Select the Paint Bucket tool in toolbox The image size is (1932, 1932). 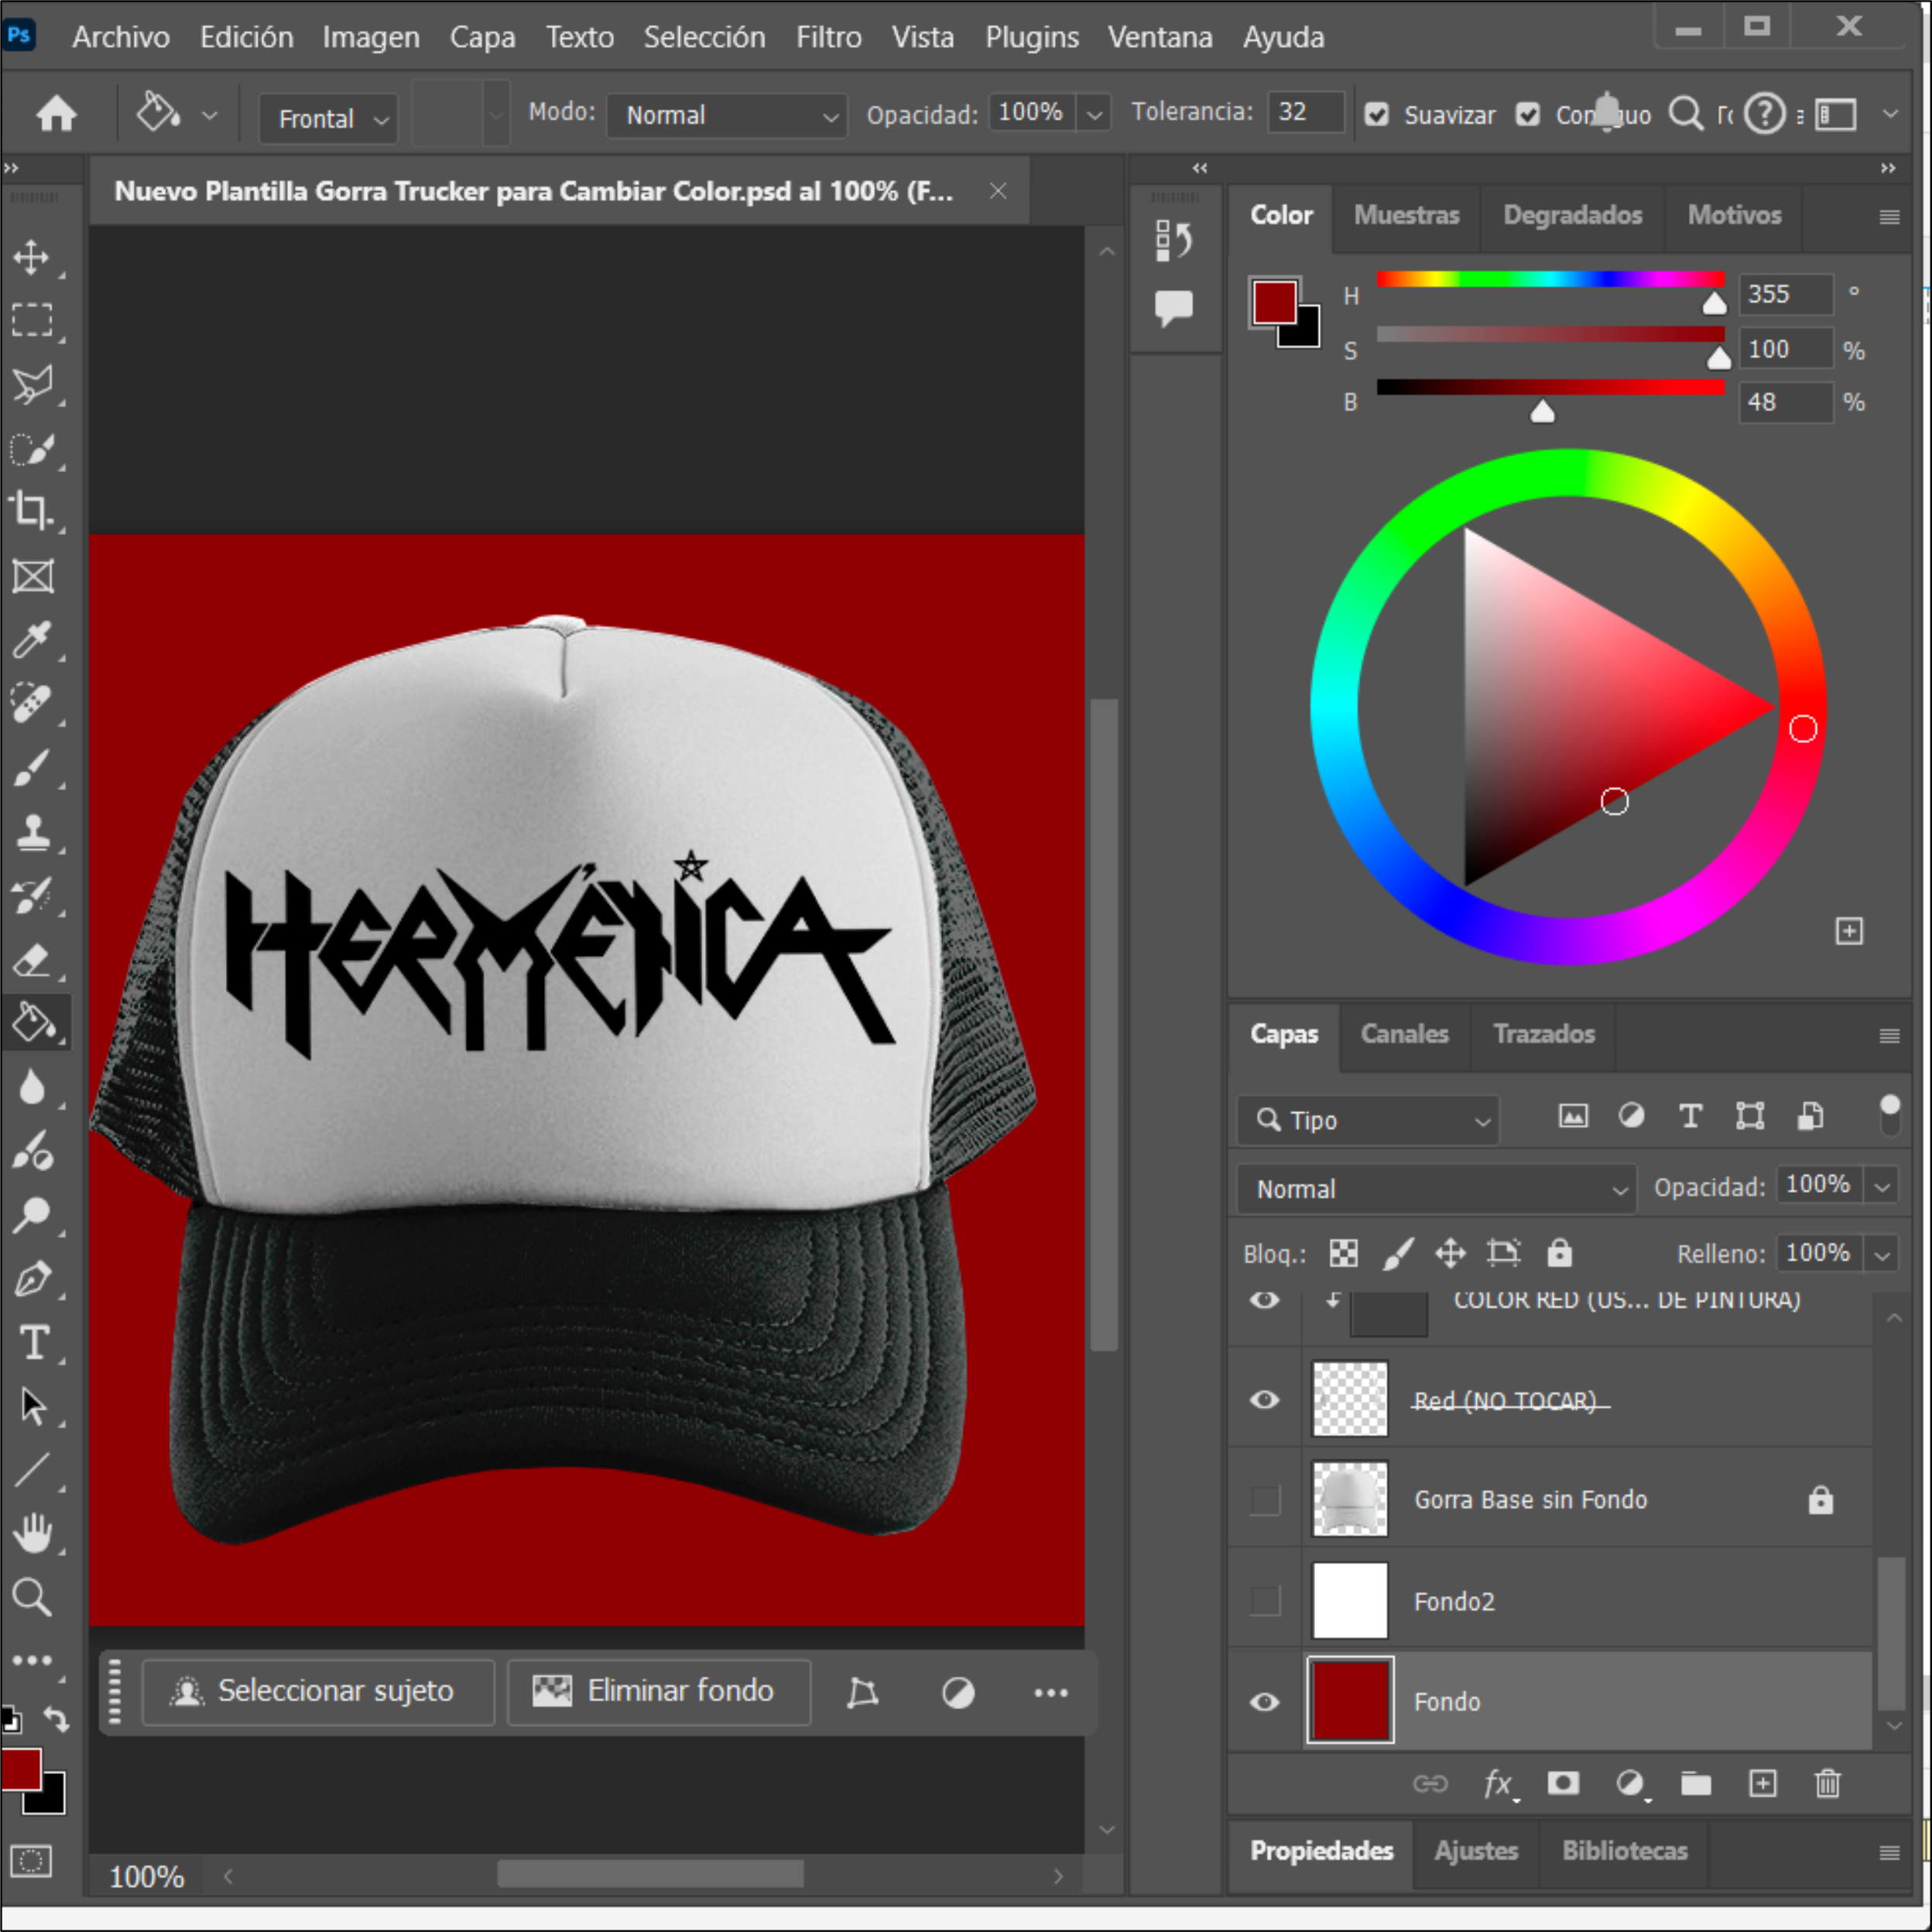click(x=34, y=1023)
